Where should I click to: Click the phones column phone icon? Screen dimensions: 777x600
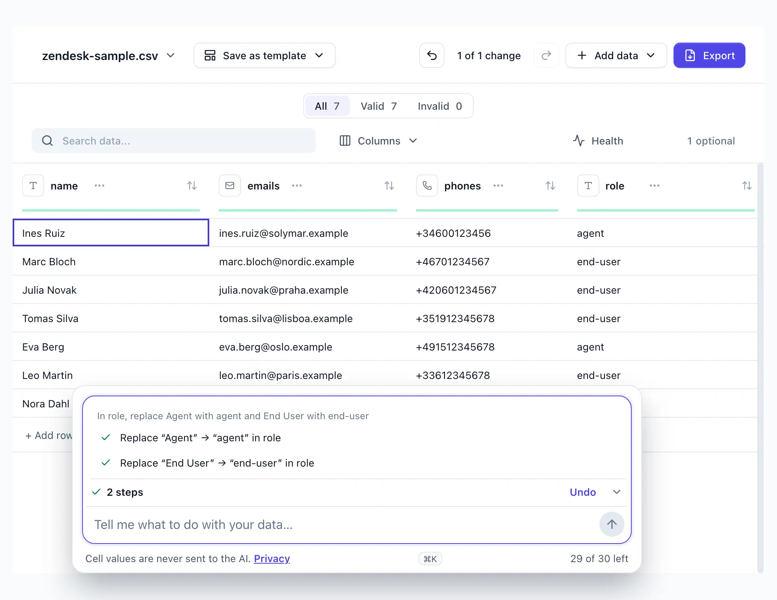[x=427, y=186]
